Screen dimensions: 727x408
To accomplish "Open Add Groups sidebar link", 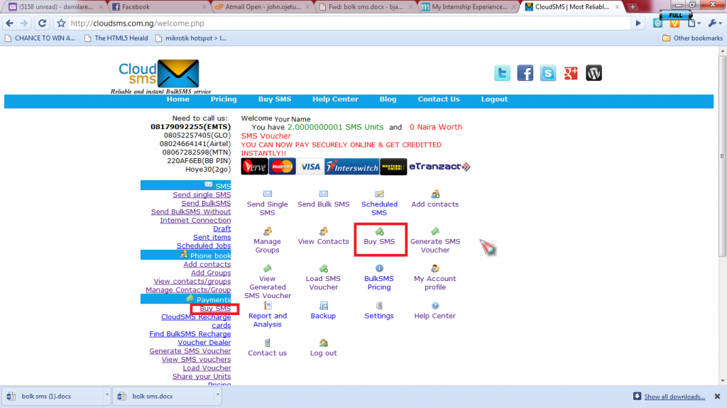I will 210,272.
